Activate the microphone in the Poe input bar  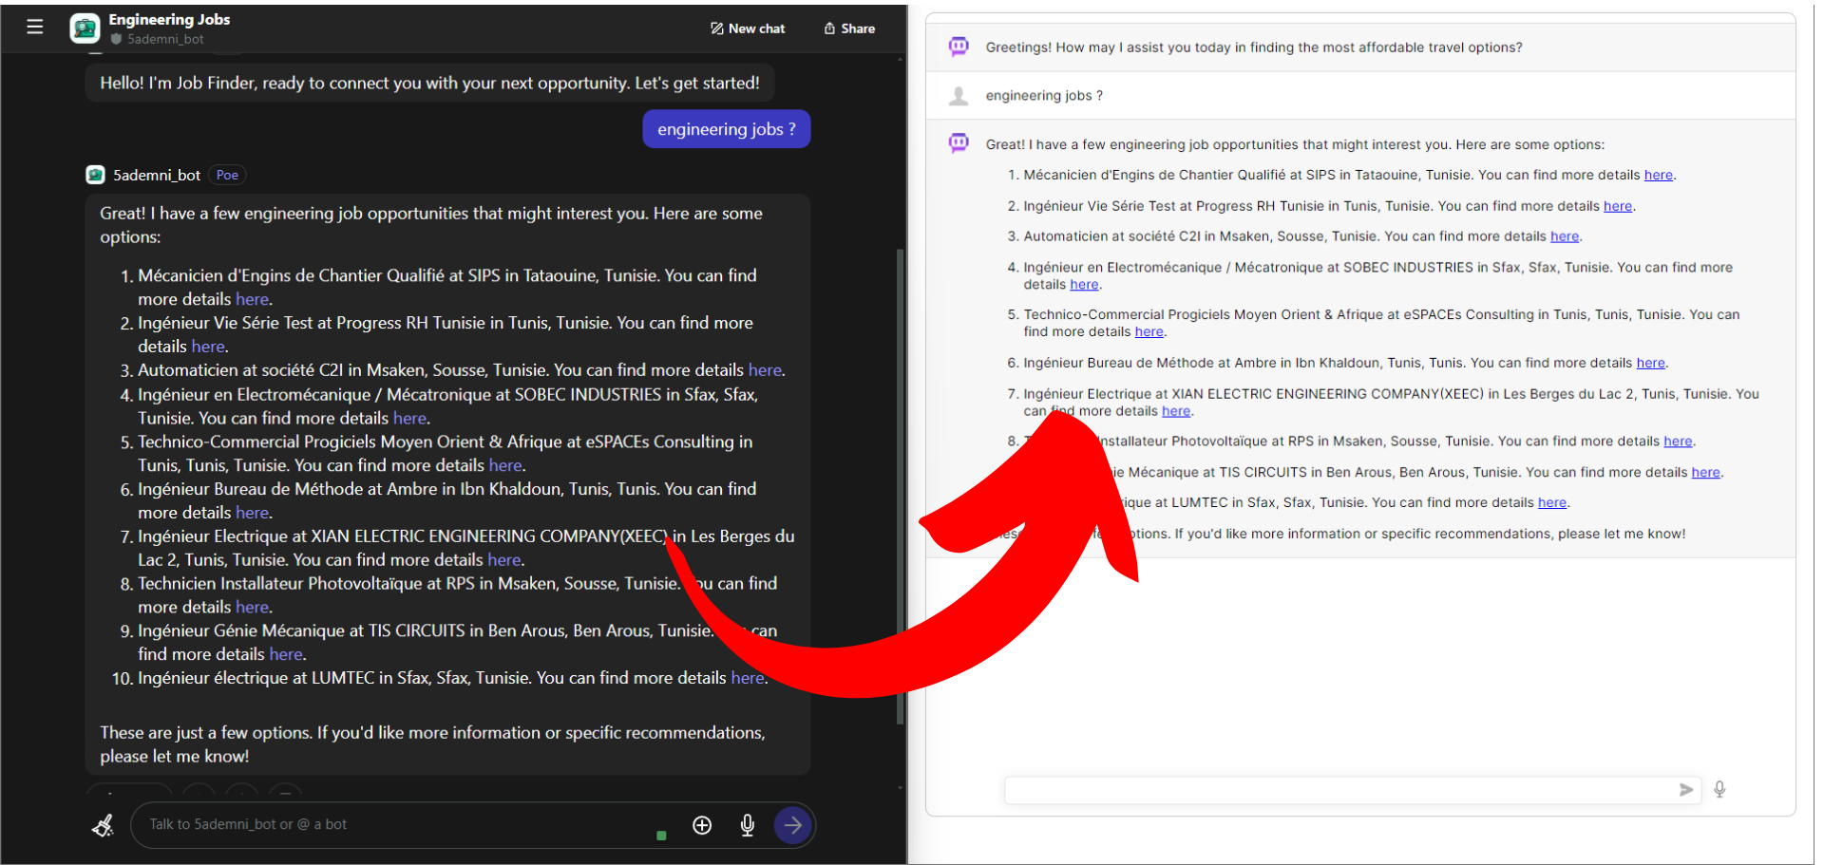pyautogui.click(x=748, y=825)
